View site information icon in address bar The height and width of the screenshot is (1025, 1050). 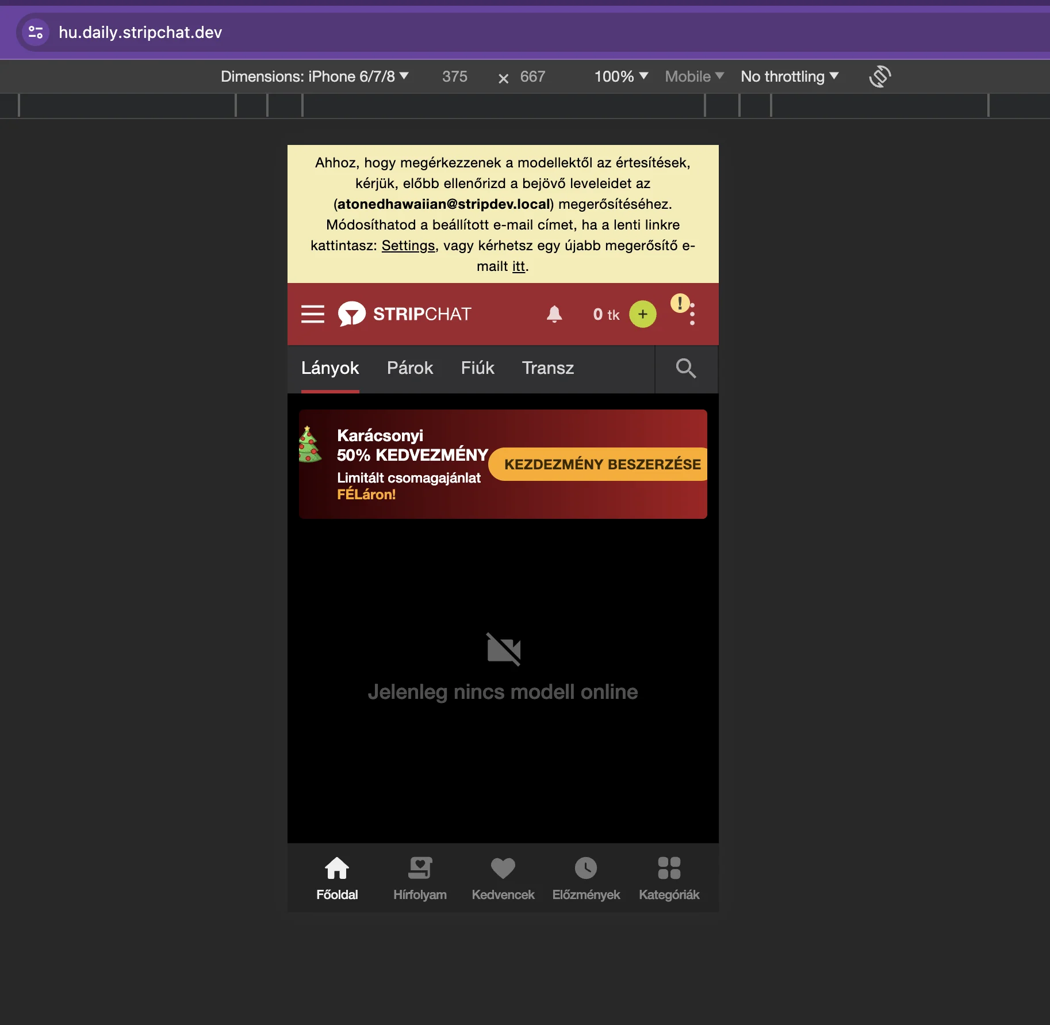click(36, 32)
